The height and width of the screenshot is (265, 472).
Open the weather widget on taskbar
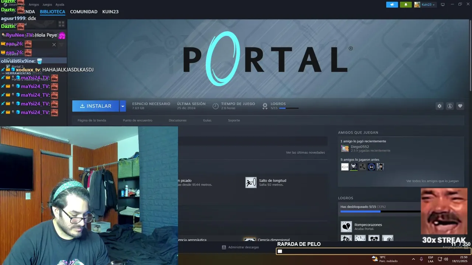pos(385,259)
